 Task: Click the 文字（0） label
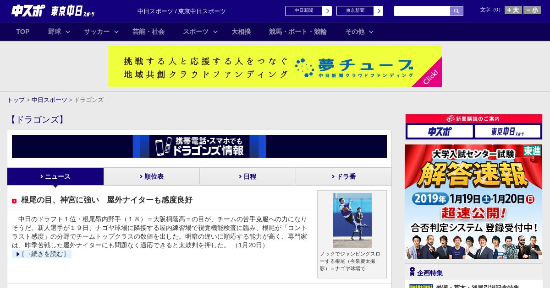(x=491, y=10)
